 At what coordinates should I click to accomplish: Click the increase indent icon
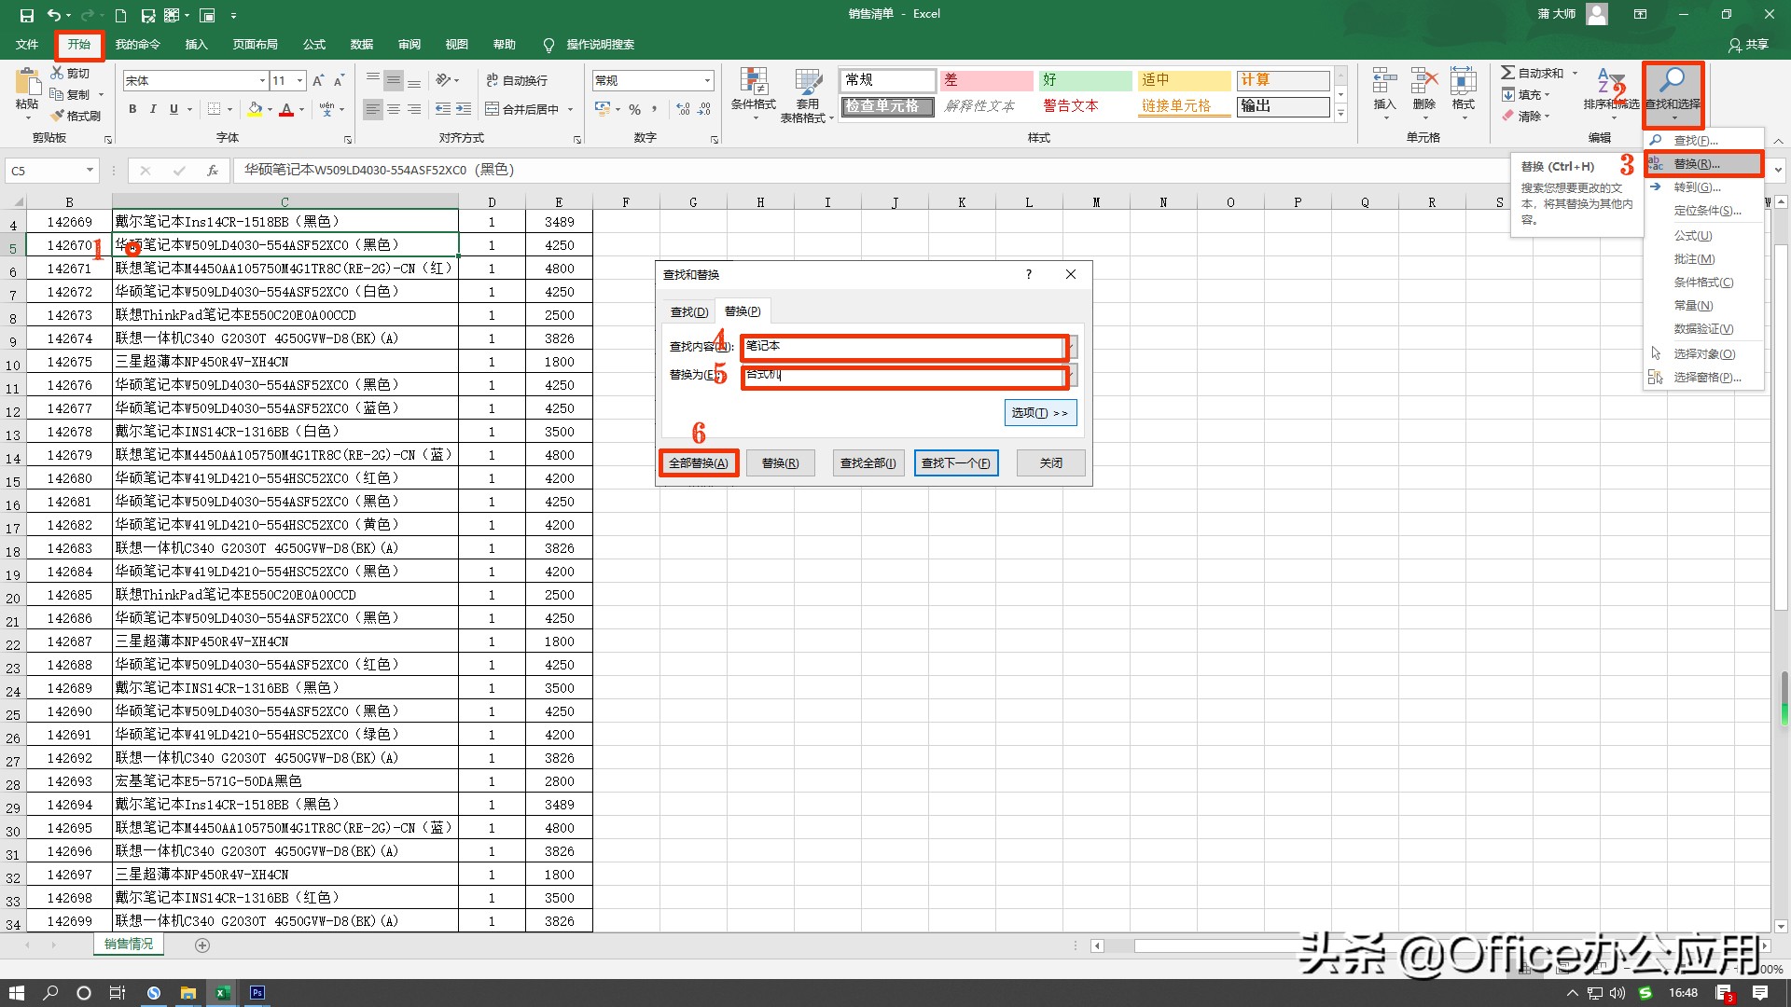[x=464, y=109]
